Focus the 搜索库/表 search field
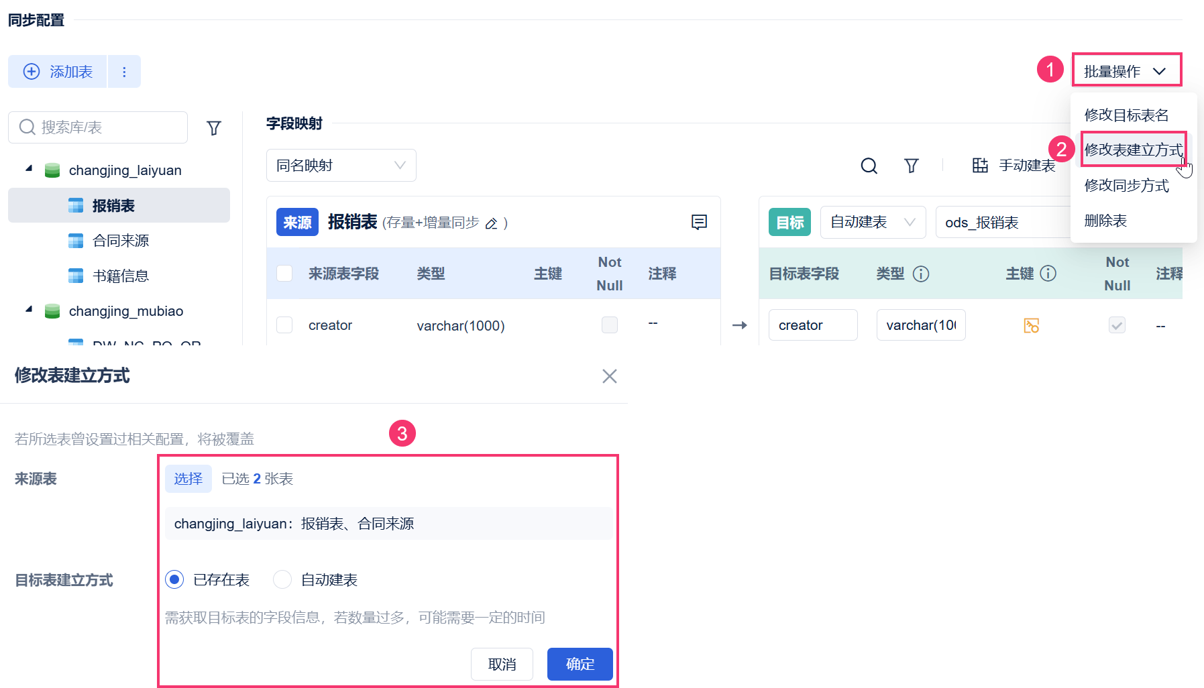 pyautogui.click(x=98, y=127)
